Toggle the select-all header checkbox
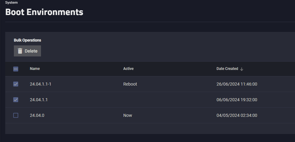This screenshot has width=295, height=142. pos(16,69)
